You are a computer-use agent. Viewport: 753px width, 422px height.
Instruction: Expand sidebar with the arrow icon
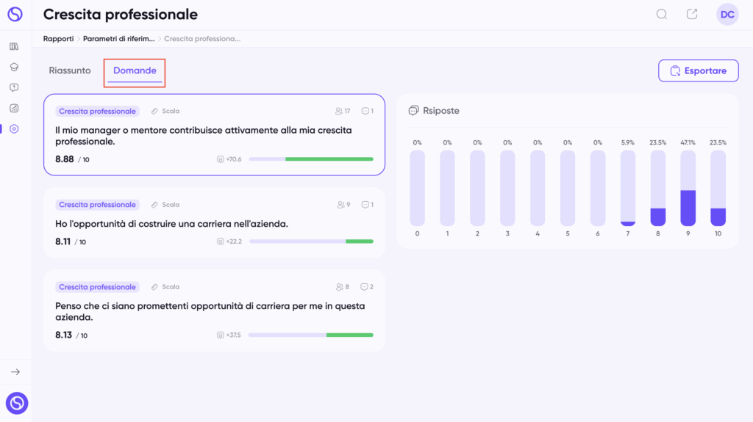15,372
